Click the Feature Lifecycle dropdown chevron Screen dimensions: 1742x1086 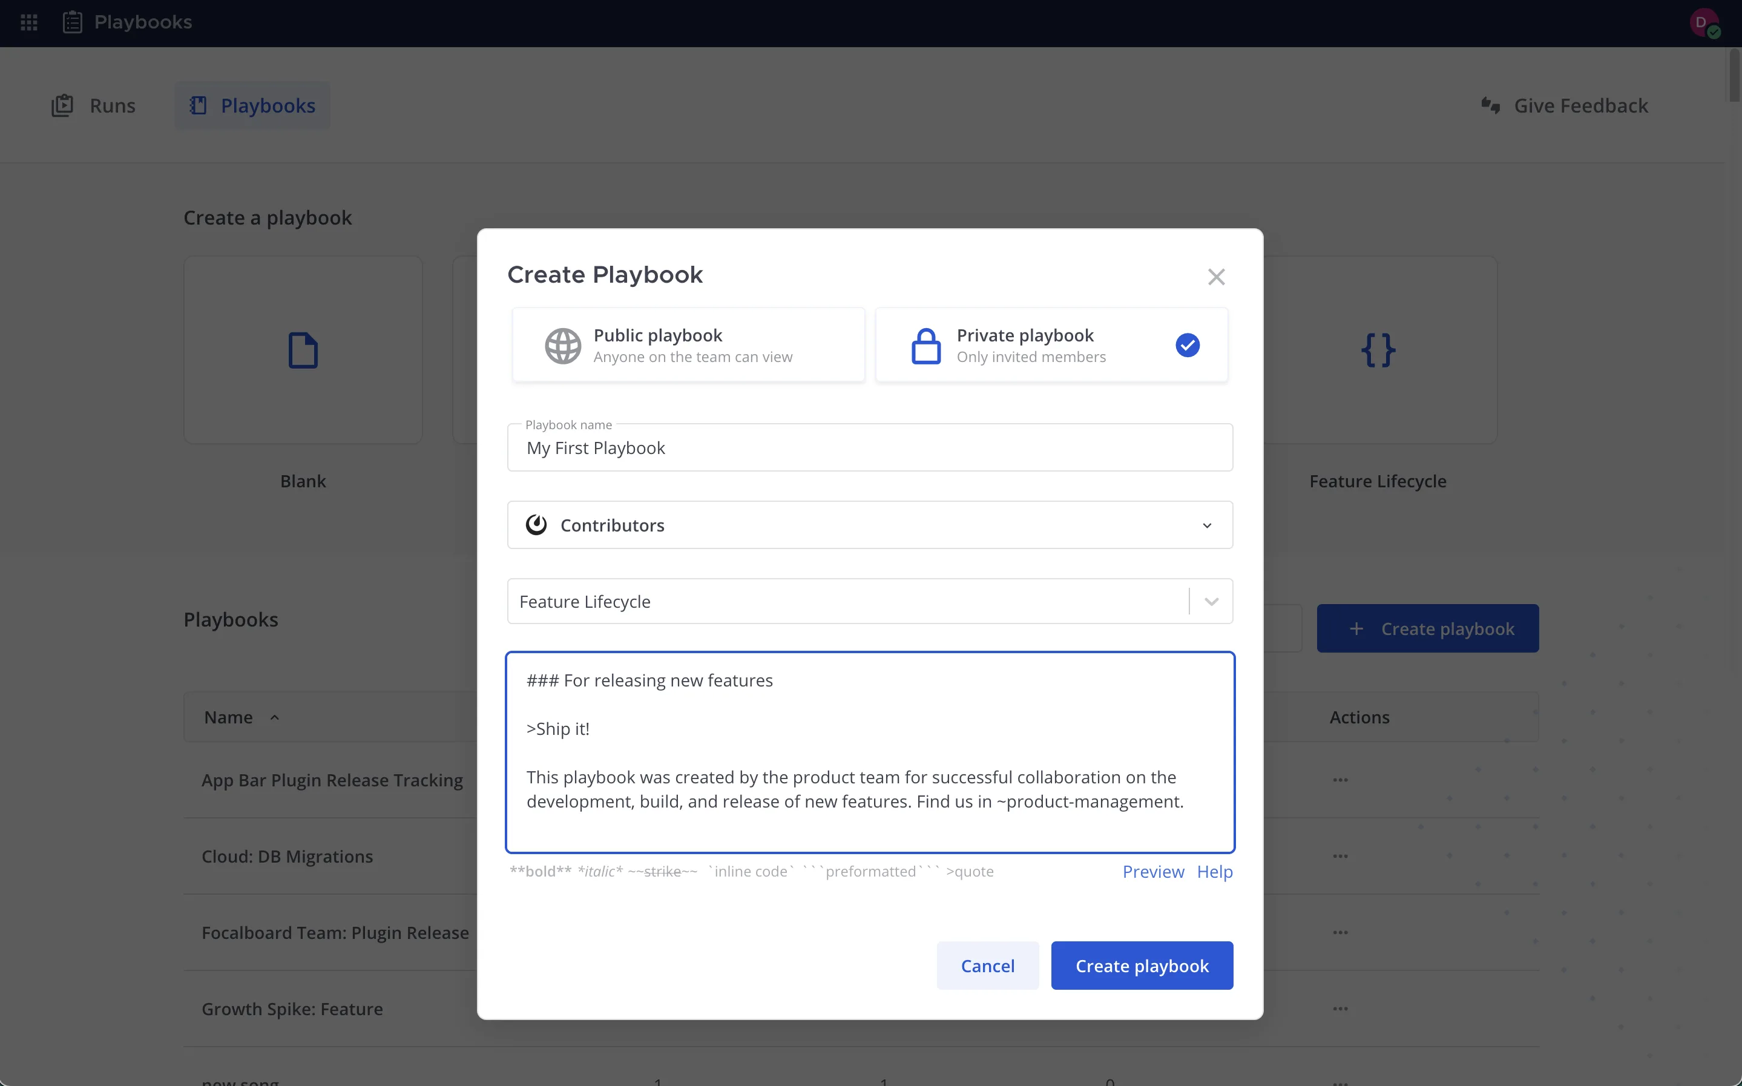click(x=1211, y=602)
